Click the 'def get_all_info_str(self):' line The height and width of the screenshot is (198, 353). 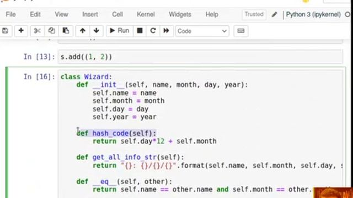coord(130,157)
